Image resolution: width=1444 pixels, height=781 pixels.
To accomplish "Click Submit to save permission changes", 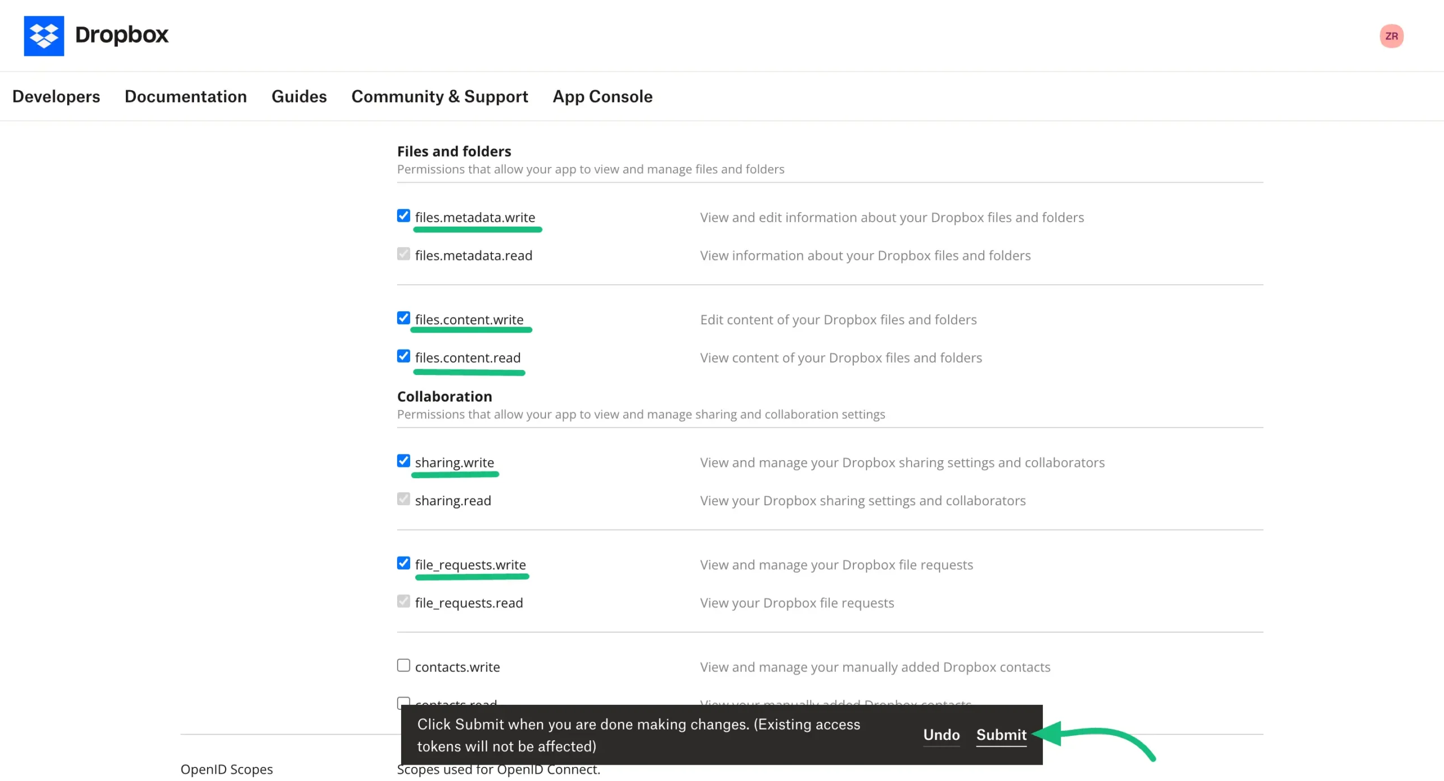I will pyautogui.click(x=1001, y=734).
